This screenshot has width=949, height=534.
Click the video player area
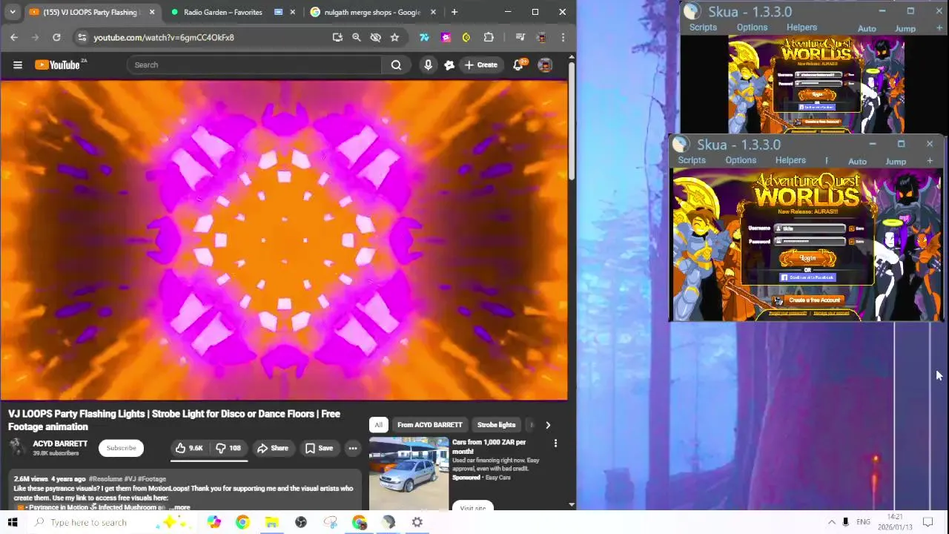click(x=284, y=240)
